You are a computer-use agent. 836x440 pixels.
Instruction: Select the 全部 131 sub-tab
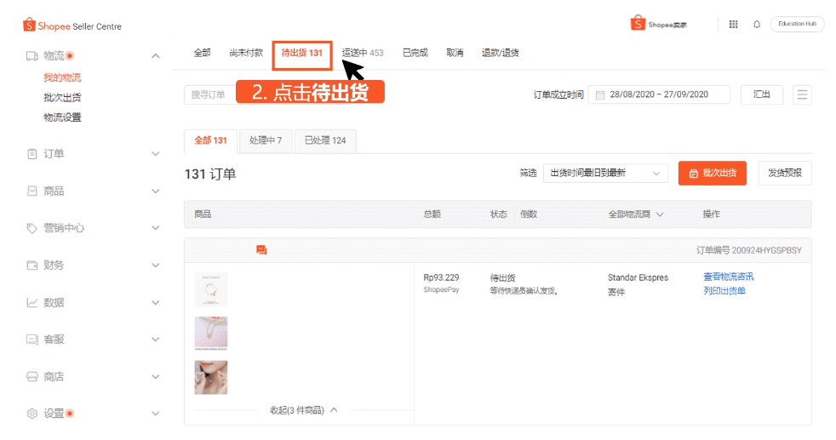[x=210, y=140]
